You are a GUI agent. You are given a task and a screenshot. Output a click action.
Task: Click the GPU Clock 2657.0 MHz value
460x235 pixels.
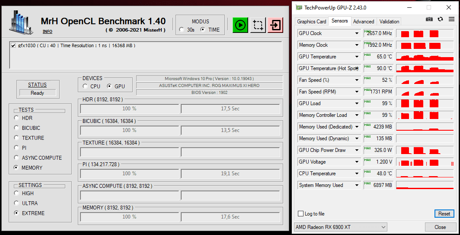click(378, 33)
